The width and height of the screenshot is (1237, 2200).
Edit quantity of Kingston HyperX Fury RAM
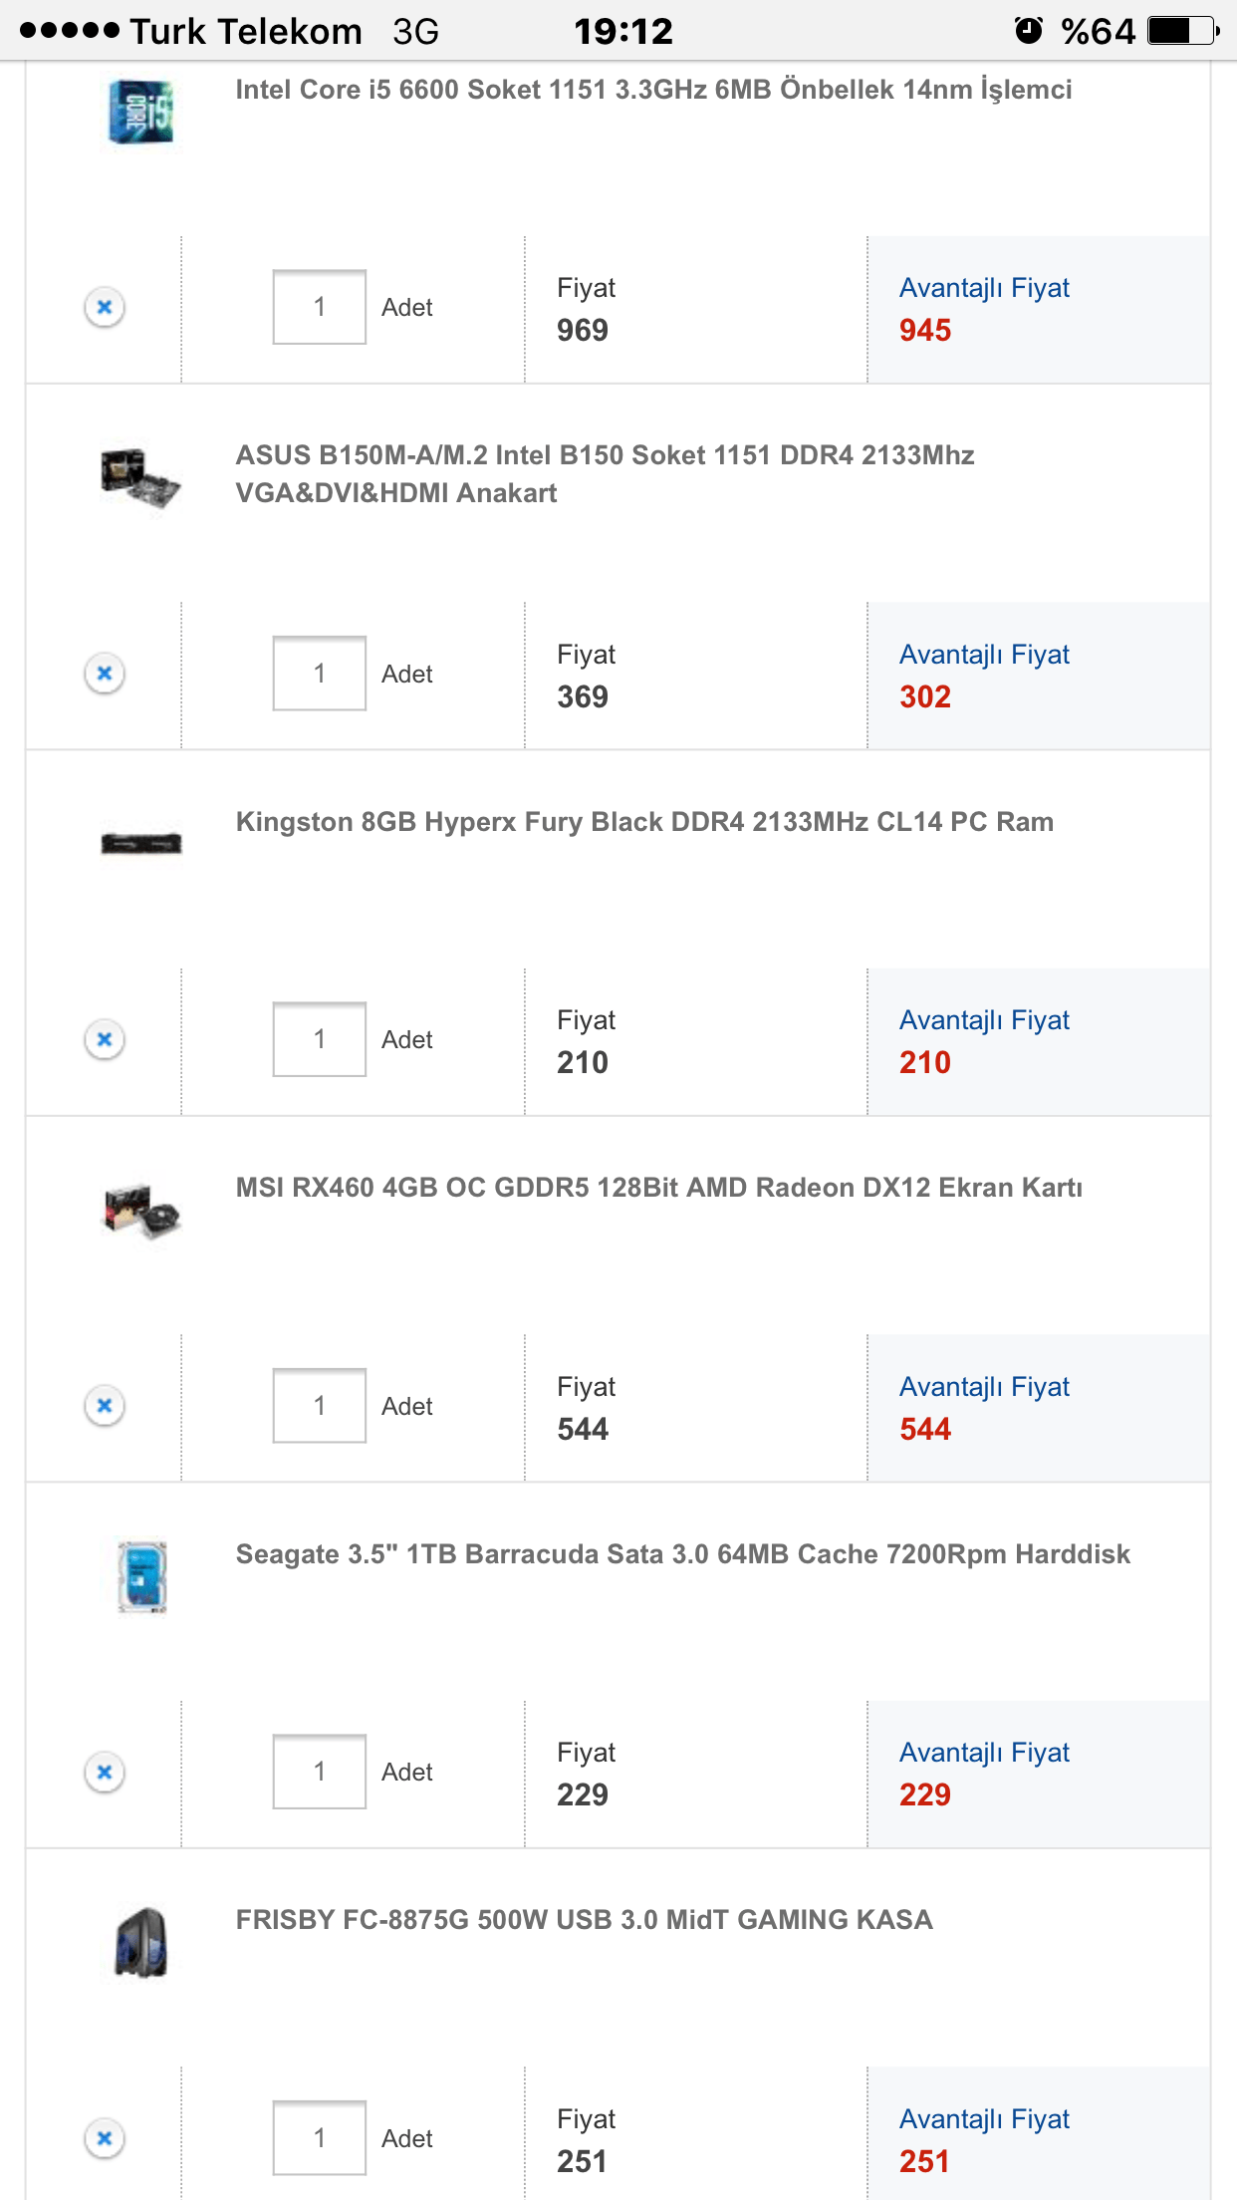(320, 1039)
